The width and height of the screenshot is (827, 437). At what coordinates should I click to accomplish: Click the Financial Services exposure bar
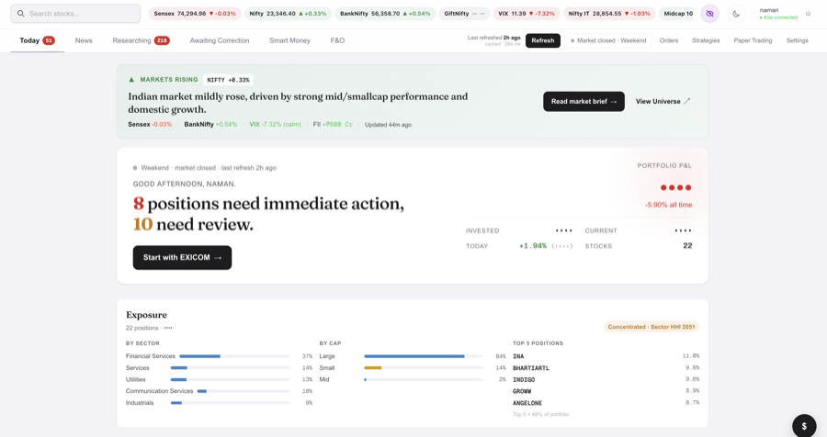234,356
